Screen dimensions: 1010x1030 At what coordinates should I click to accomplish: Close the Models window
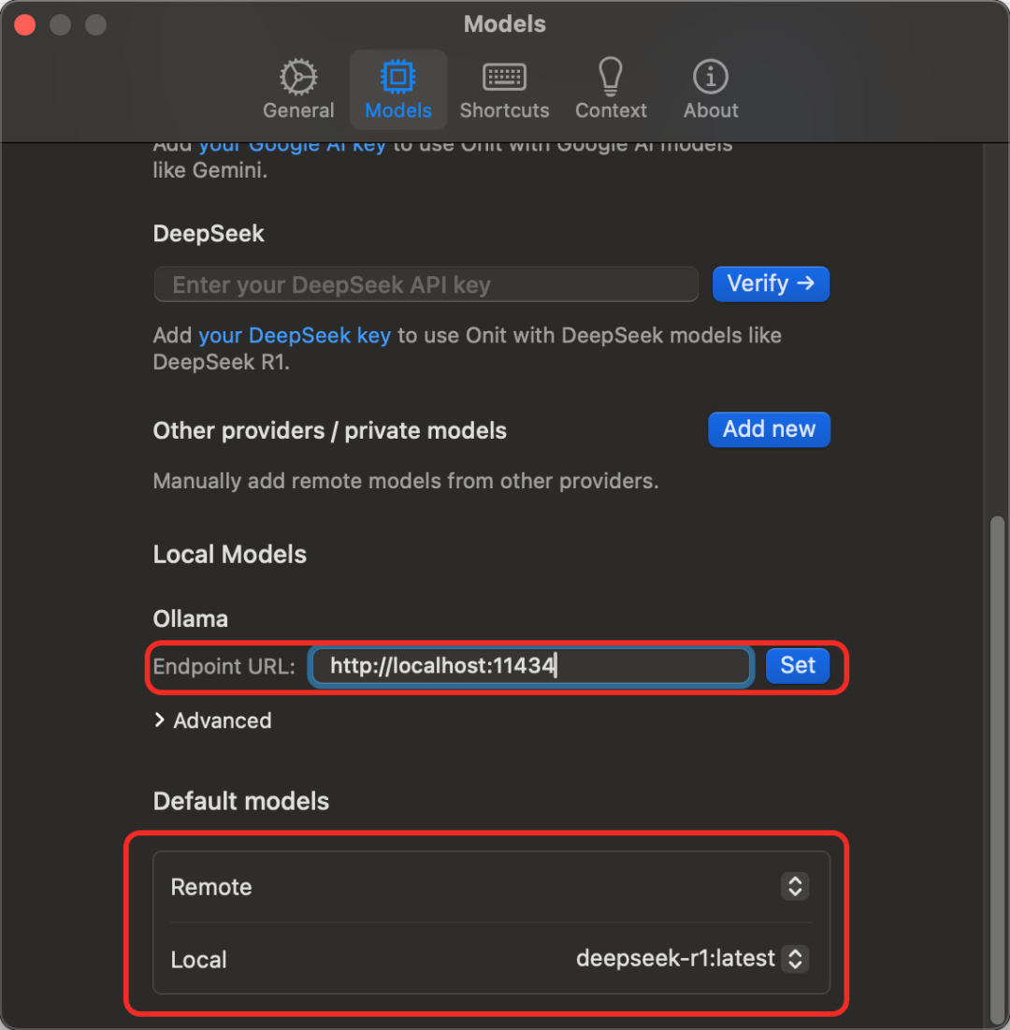[x=25, y=25]
